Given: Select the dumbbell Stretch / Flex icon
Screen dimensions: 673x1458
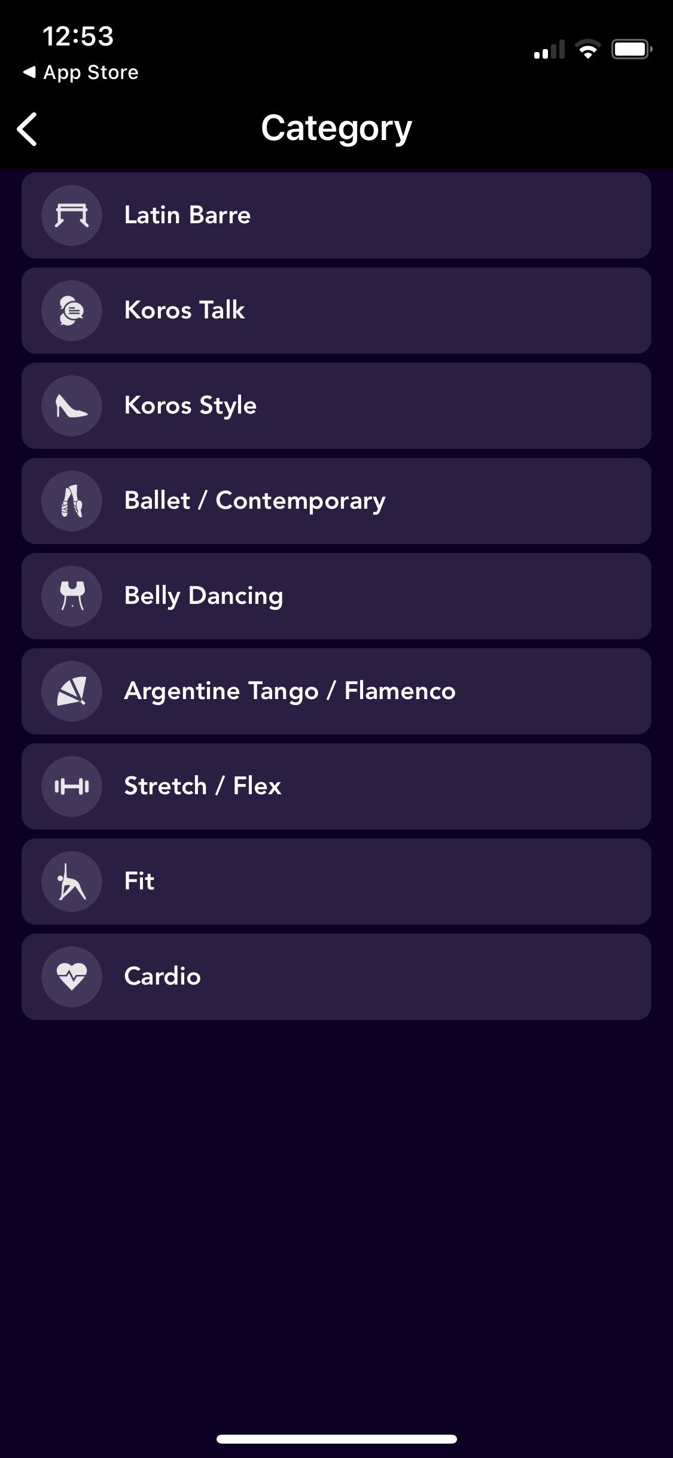Looking at the screenshot, I should click(x=72, y=786).
